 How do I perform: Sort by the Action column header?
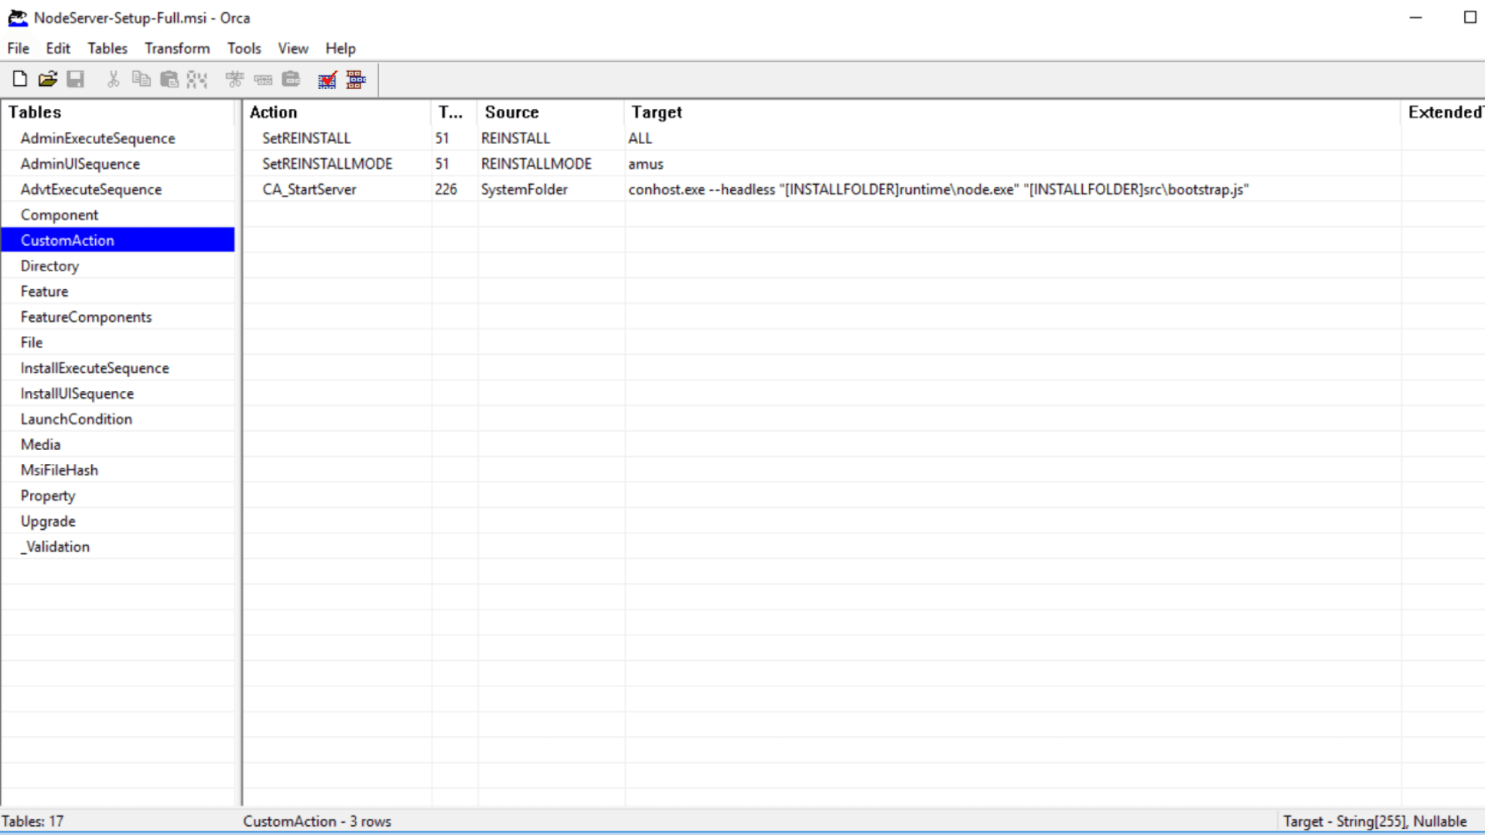[273, 112]
